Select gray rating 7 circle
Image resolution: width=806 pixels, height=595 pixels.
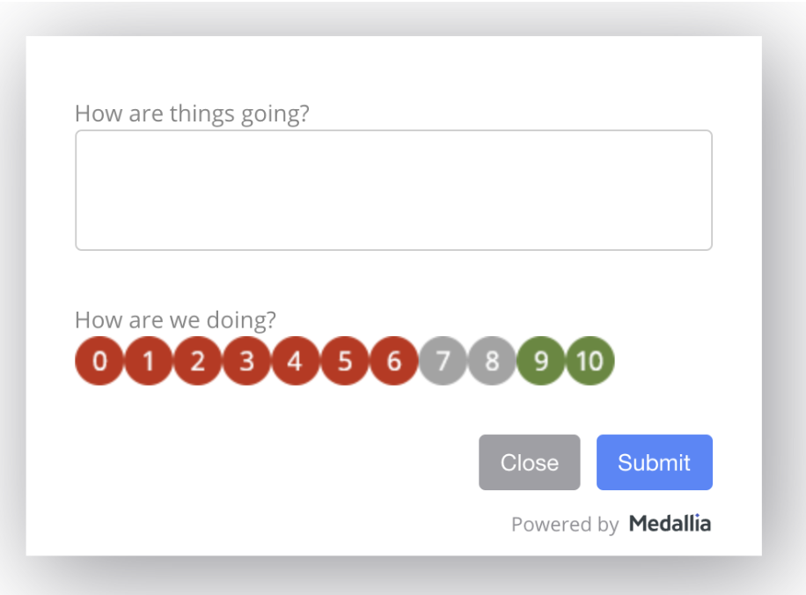[443, 361]
